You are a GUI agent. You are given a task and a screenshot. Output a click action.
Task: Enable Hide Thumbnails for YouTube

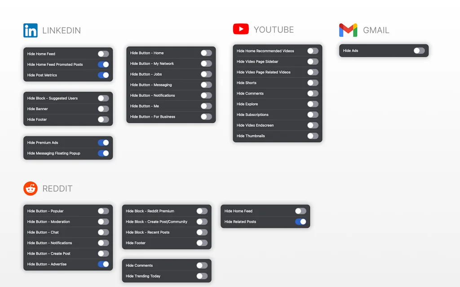pos(313,136)
